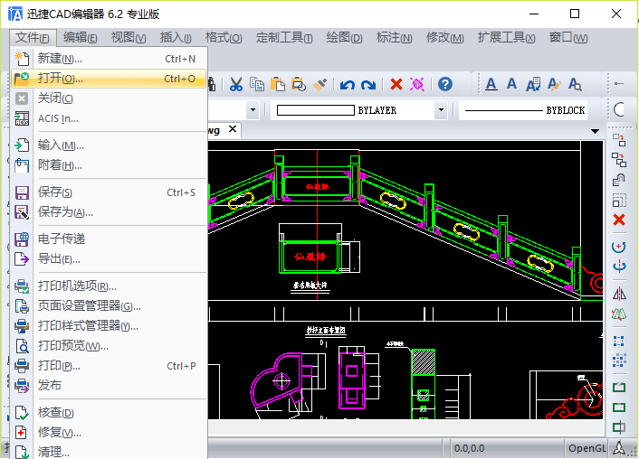
Task: Click the magenta purge icon beside delete
Action: (417, 84)
